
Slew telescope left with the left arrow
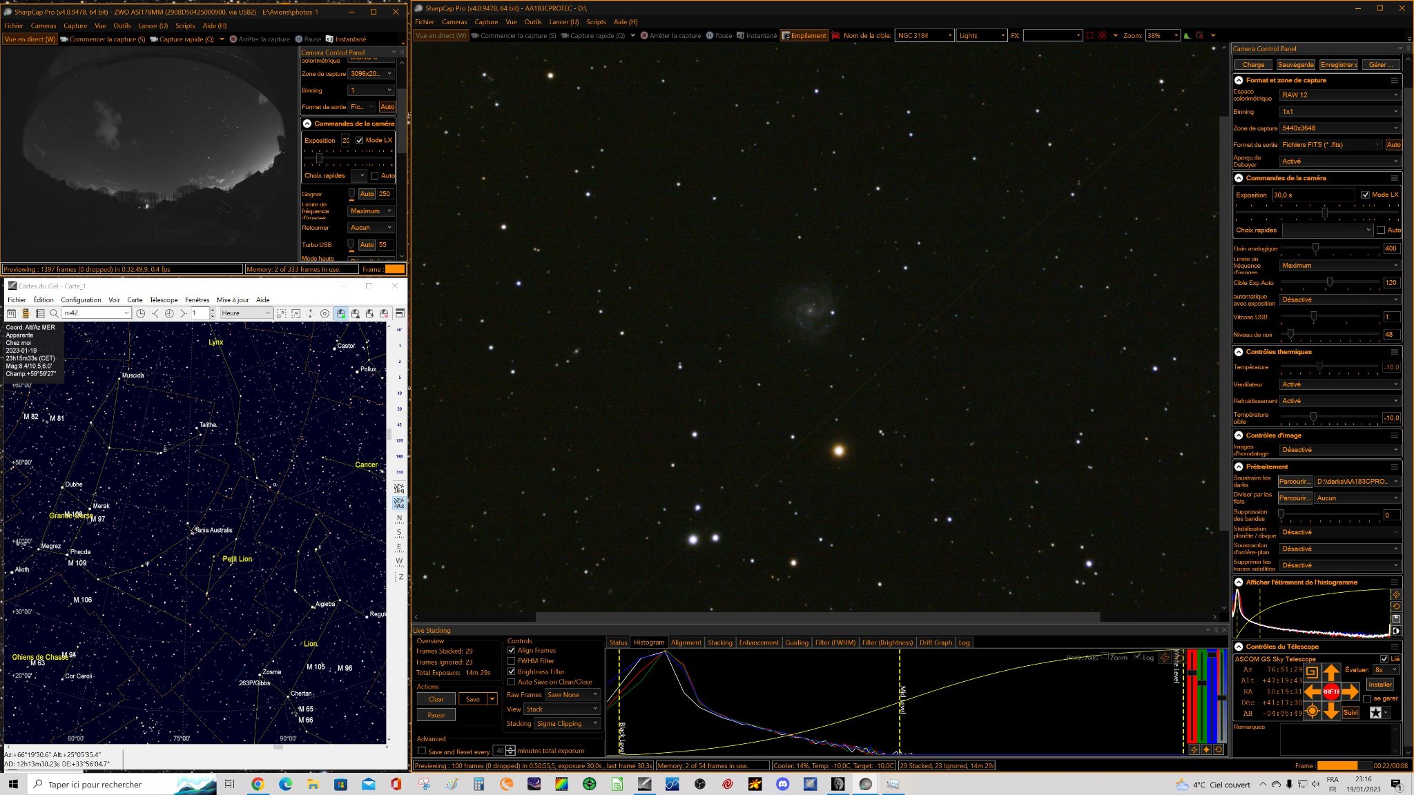point(1312,691)
